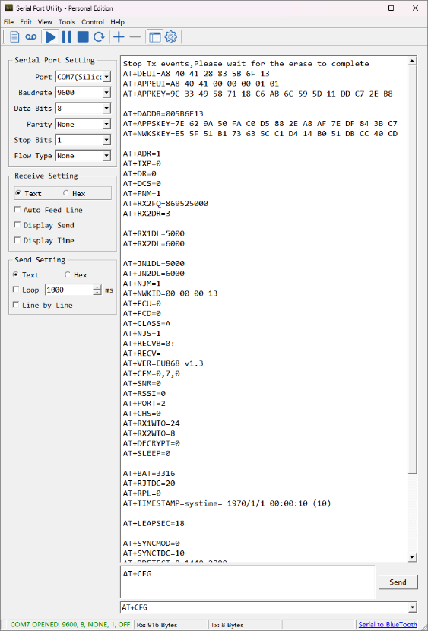Screen dimensions: 428x631
Task: Start the serial connection with Play
Action: [x=51, y=37]
